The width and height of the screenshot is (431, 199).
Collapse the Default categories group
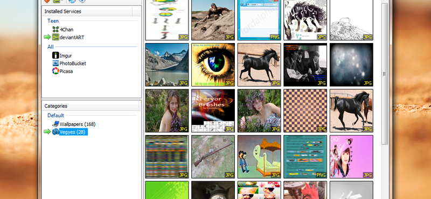tap(56, 116)
